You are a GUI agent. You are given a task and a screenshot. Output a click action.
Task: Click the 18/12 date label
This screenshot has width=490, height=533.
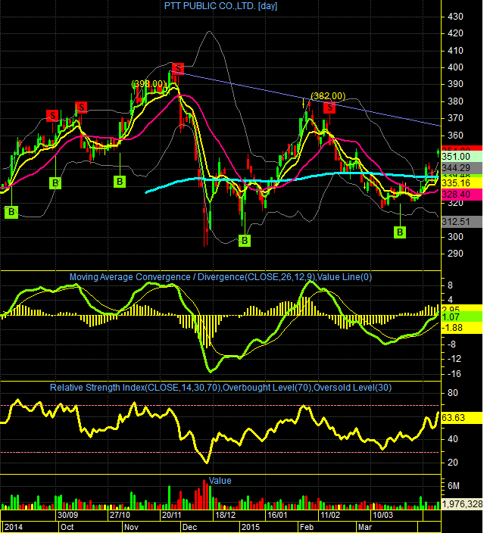coord(225,515)
